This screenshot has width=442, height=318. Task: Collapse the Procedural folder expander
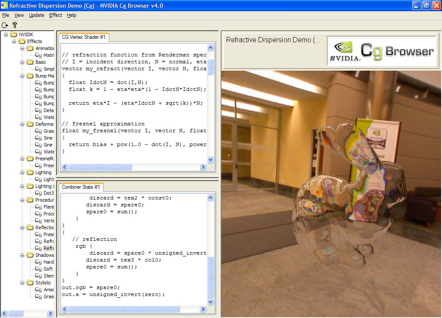coord(22,200)
